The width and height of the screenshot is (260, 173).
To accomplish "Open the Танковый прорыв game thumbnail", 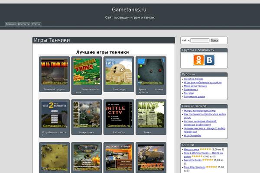I will [55, 72].
